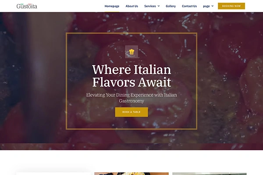This screenshot has height=175, width=263.
Task: Open the Homepage nav link
Action: tap(112, 6)
